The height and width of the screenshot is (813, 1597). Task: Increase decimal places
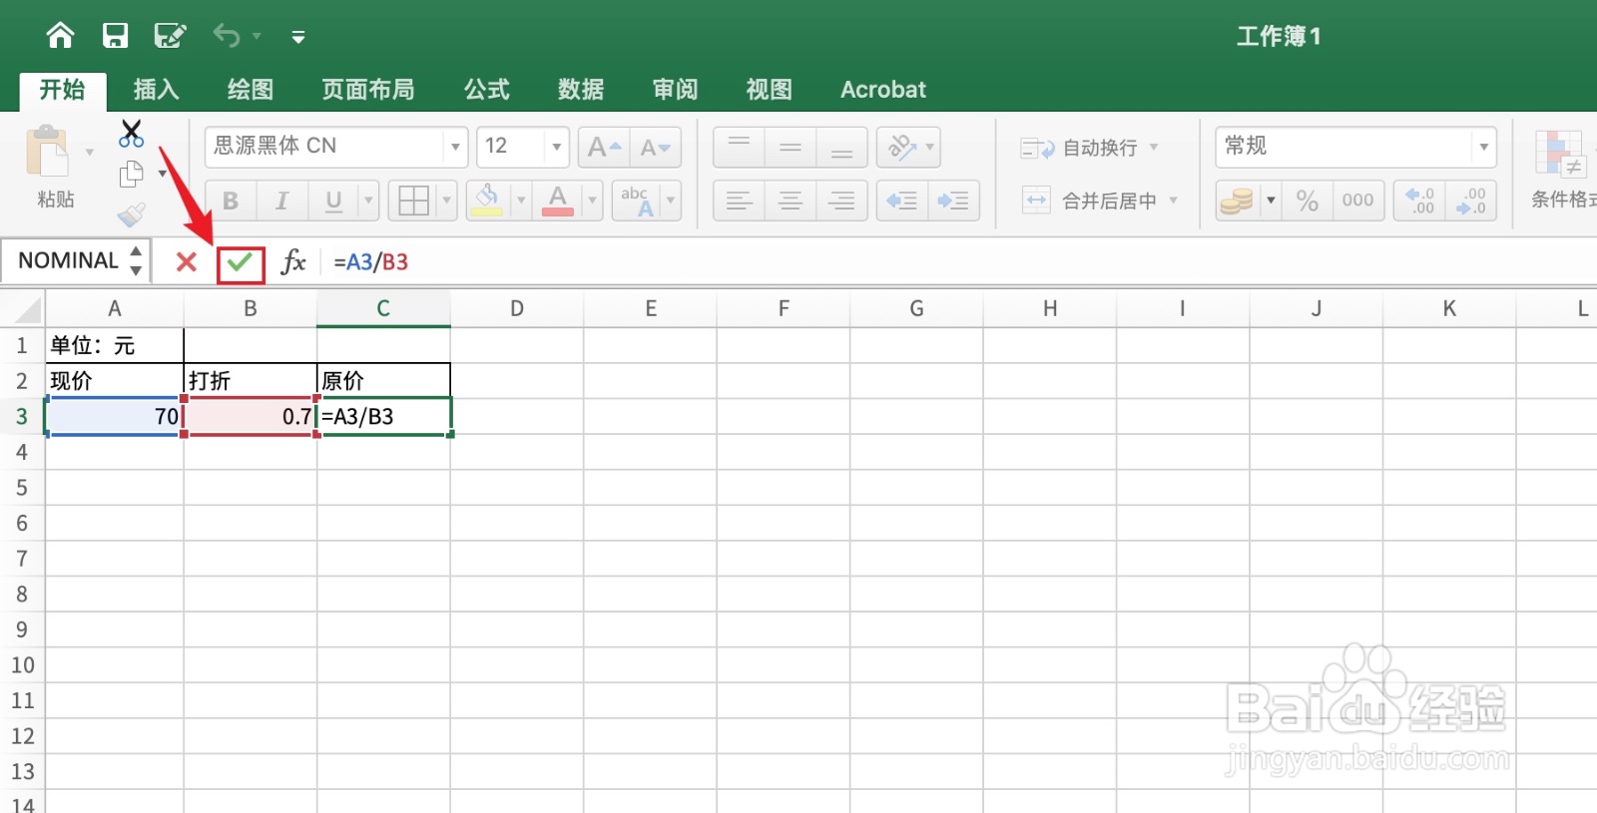tap(1418, 201)
